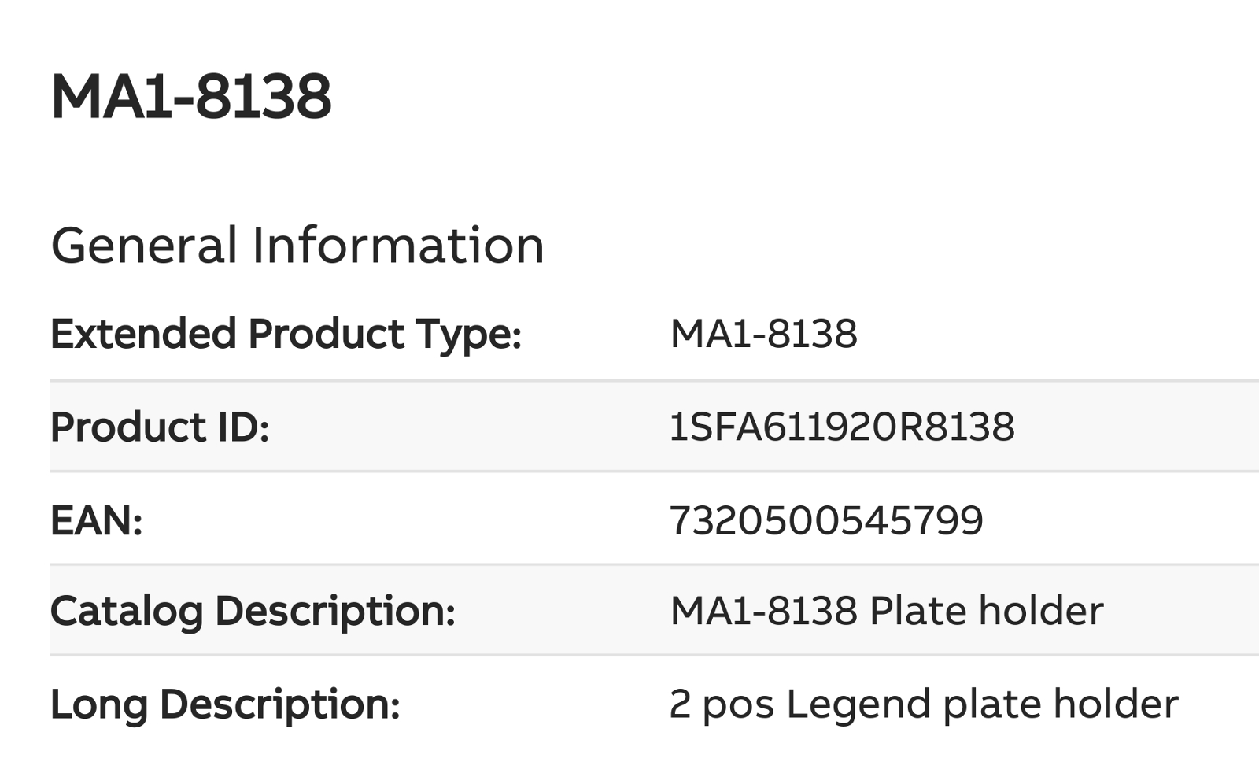Viewport: 1259px width, 784px height.
Task: Select the Extended Product Type value MA1-8138
Action: pos(763,334)
